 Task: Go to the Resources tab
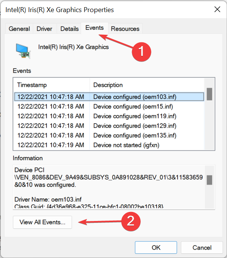tap(125, 29)
